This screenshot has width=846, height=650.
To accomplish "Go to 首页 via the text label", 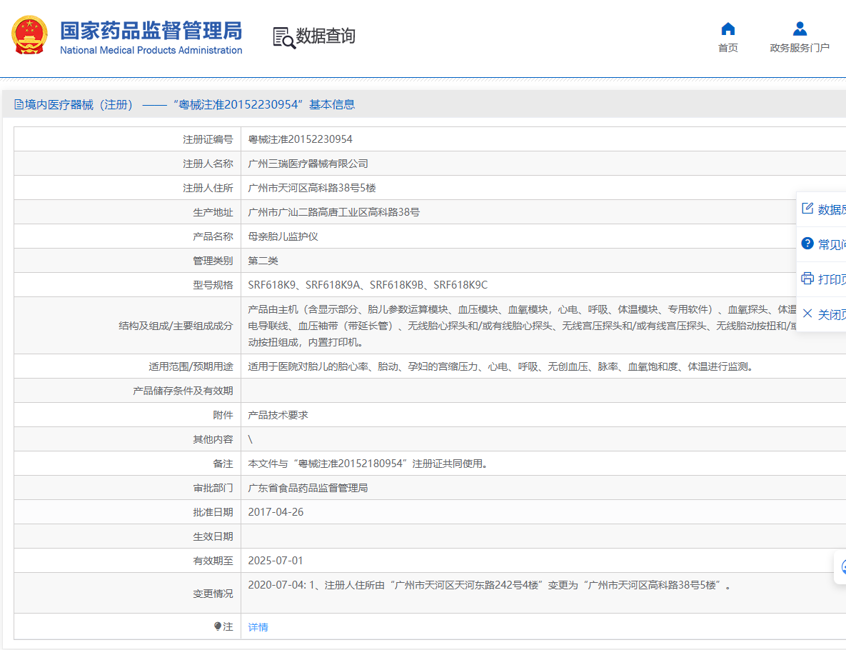I will (x=727, y=48).
